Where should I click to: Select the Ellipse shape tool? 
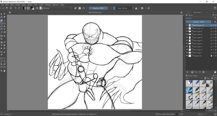(x=5, y=23)
